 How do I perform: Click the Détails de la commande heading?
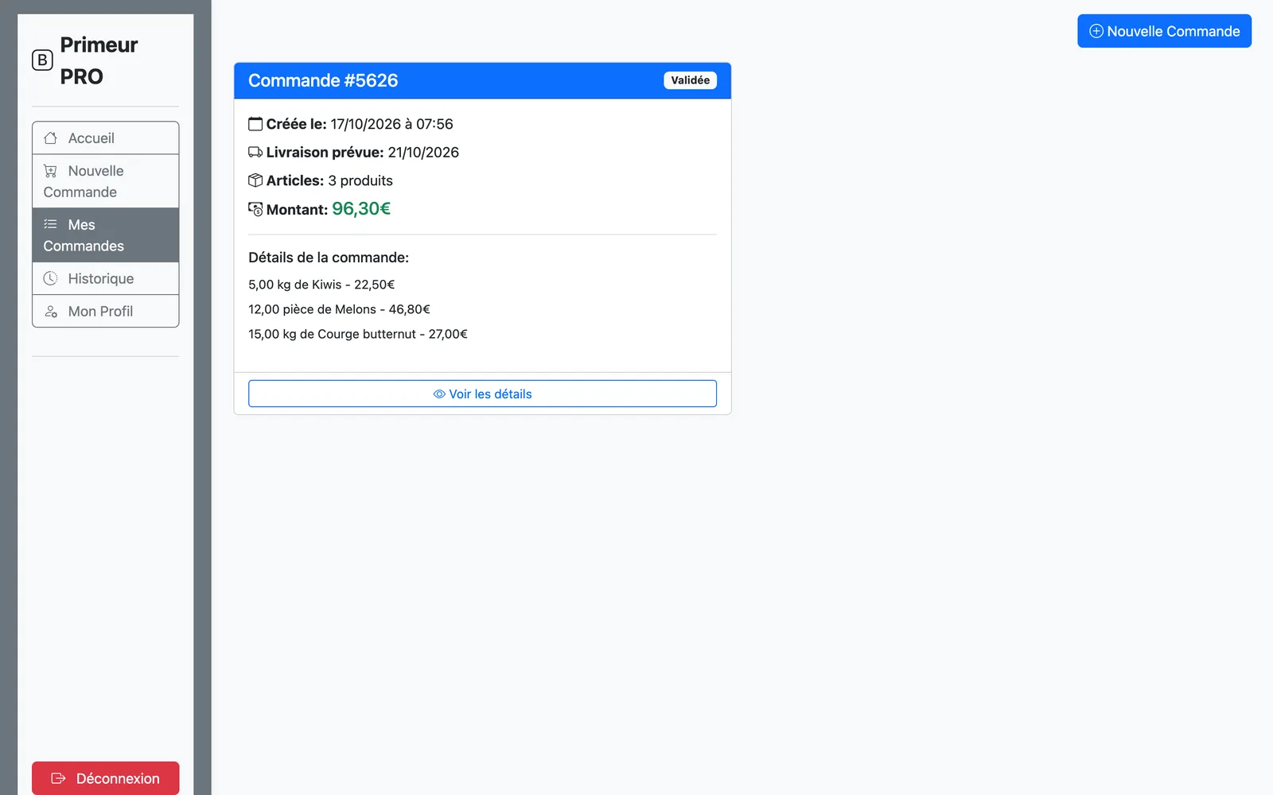(x=329, y=258)
